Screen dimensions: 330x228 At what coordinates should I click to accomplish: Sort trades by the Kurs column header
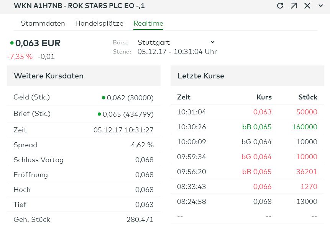tap(264, 97)
